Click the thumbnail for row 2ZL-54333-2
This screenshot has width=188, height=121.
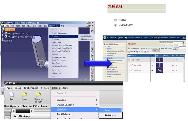point(159,70)
